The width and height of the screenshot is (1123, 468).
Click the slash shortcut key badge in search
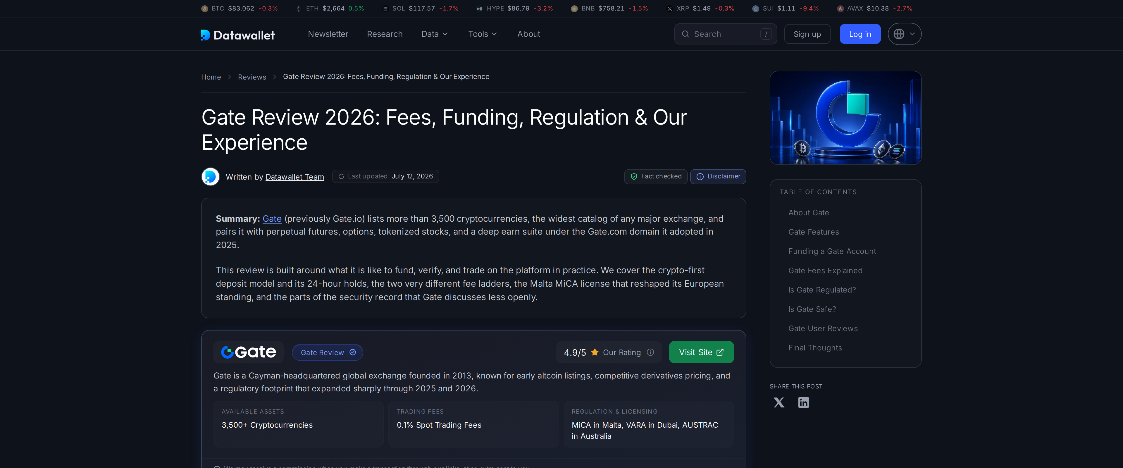point(766,34)
